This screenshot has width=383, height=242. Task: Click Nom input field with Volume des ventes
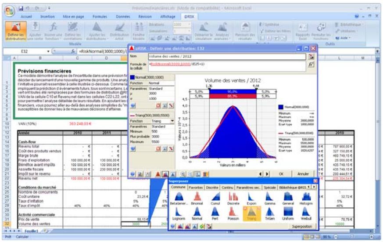tap(227, 57)
